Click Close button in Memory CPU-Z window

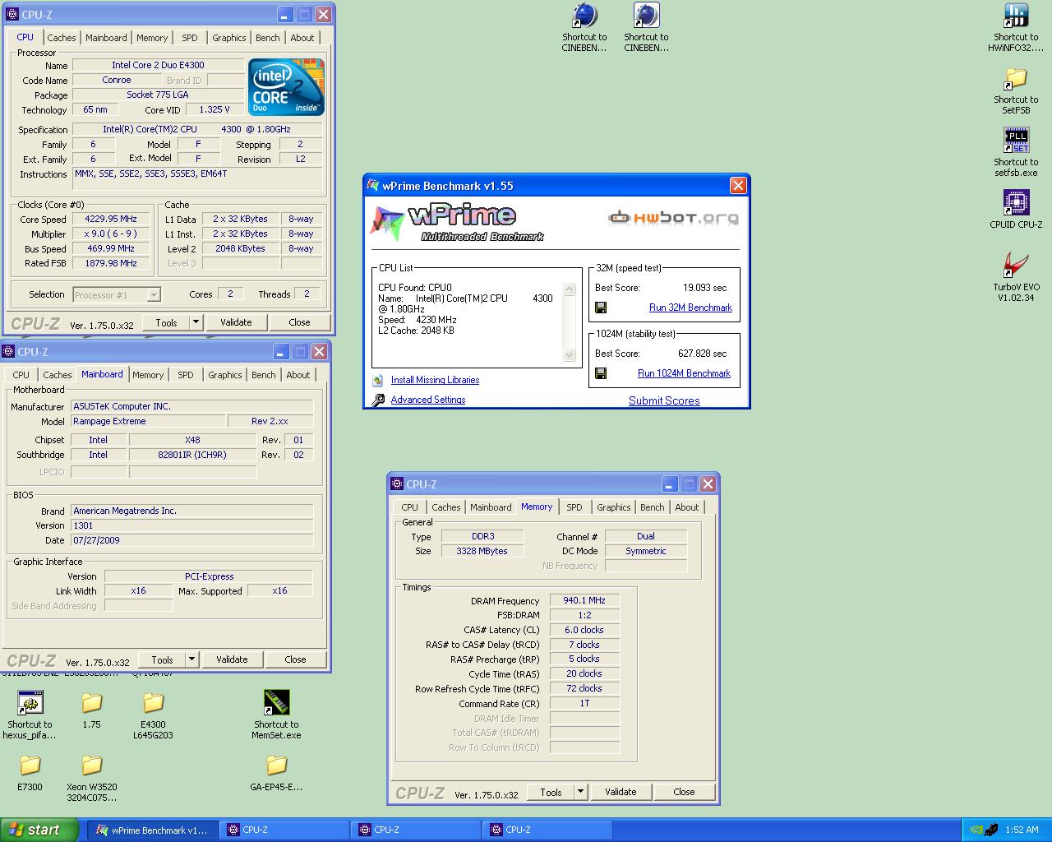click(x=684, y=792)
